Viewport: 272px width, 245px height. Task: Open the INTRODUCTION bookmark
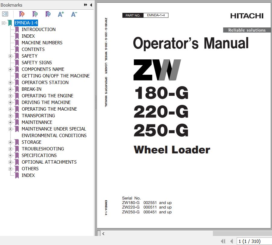[38, 30]
